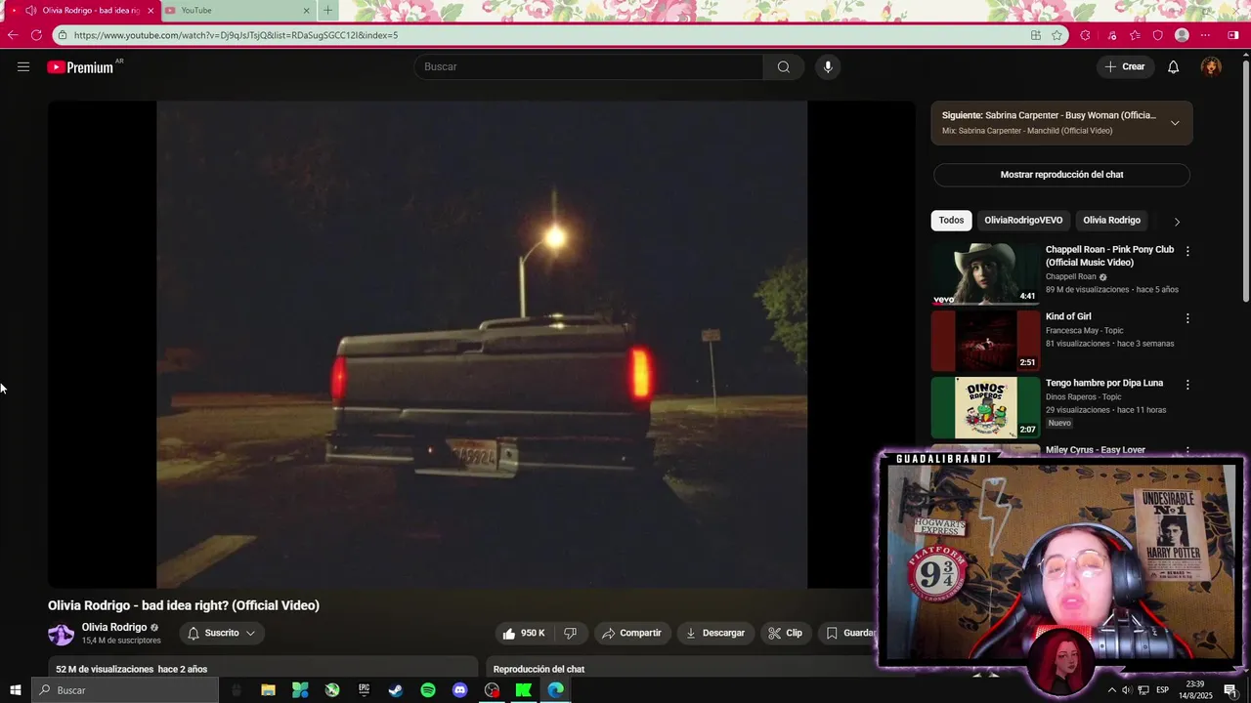Viewport: 1251px width, 703px height.
Task: Open the volume control in system tray
Action: 1126,690
